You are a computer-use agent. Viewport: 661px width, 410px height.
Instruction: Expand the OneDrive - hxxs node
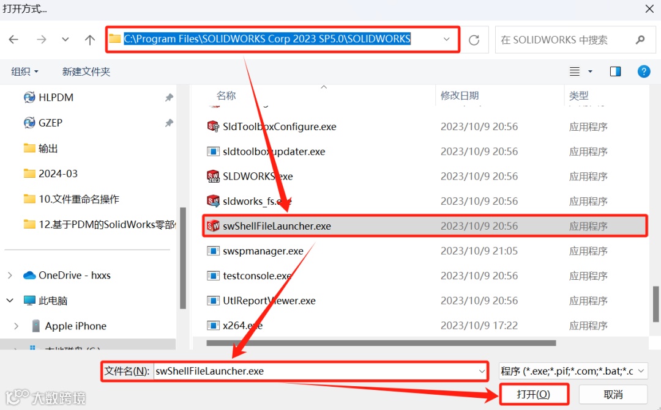[x=10, y=276]
